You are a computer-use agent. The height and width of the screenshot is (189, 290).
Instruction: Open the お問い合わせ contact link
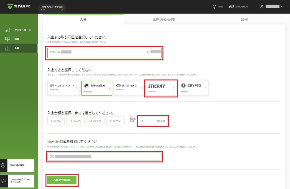click(242, 6)
